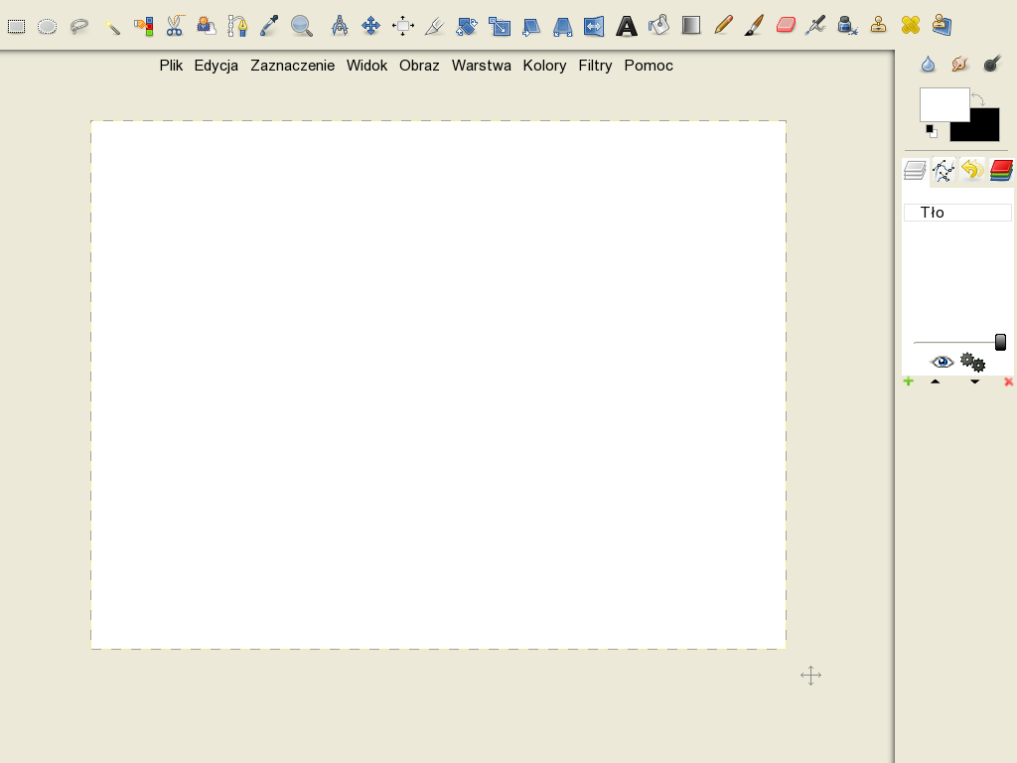The width and height of the screenshot is (1017, 763).
Task: Reset colors to default black and white
Action: (932, 130)
